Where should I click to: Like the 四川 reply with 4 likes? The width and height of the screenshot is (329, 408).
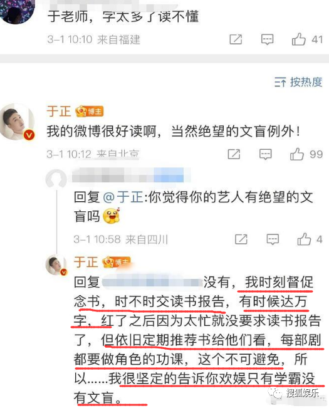point(304,239)
